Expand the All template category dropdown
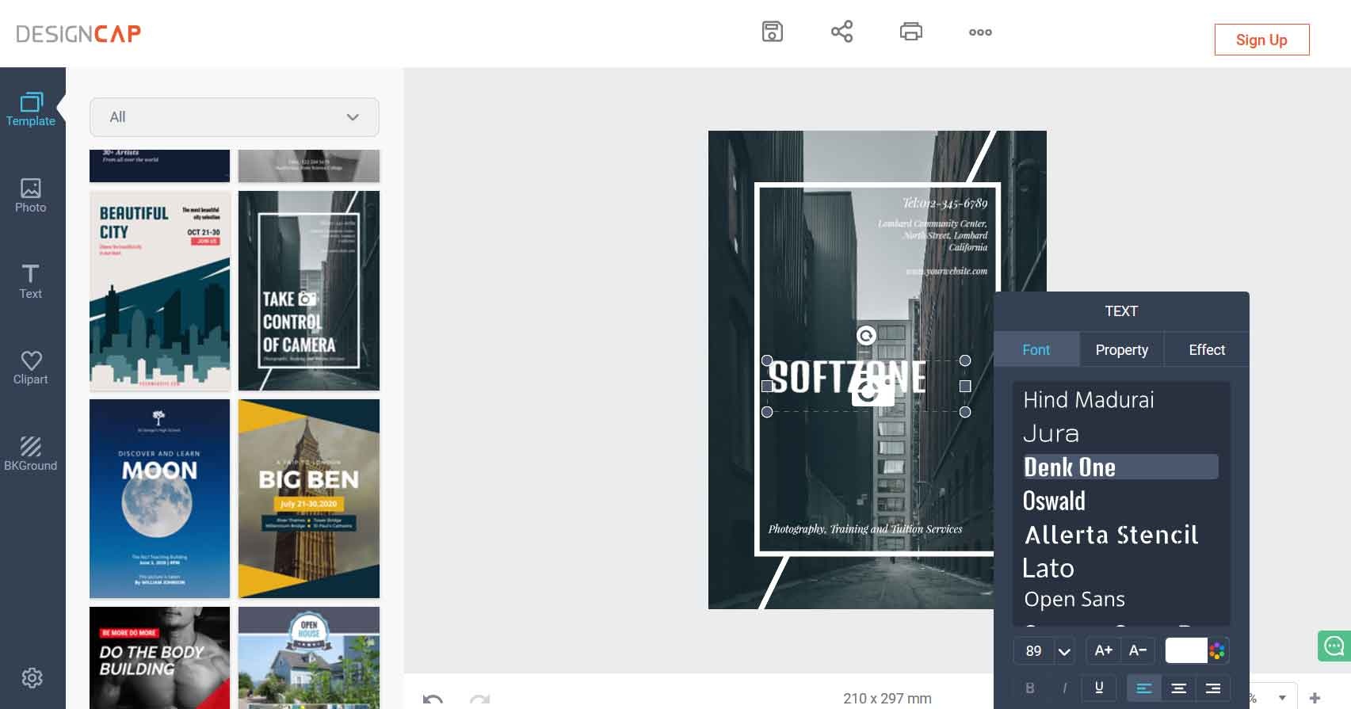This screenshot has width=1351, height=709. coord(235,117)
